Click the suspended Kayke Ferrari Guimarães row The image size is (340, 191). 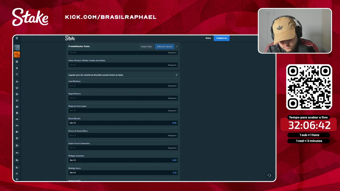(123, 148)
